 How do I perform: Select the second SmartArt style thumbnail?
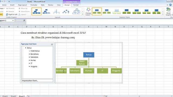point(107,11)
